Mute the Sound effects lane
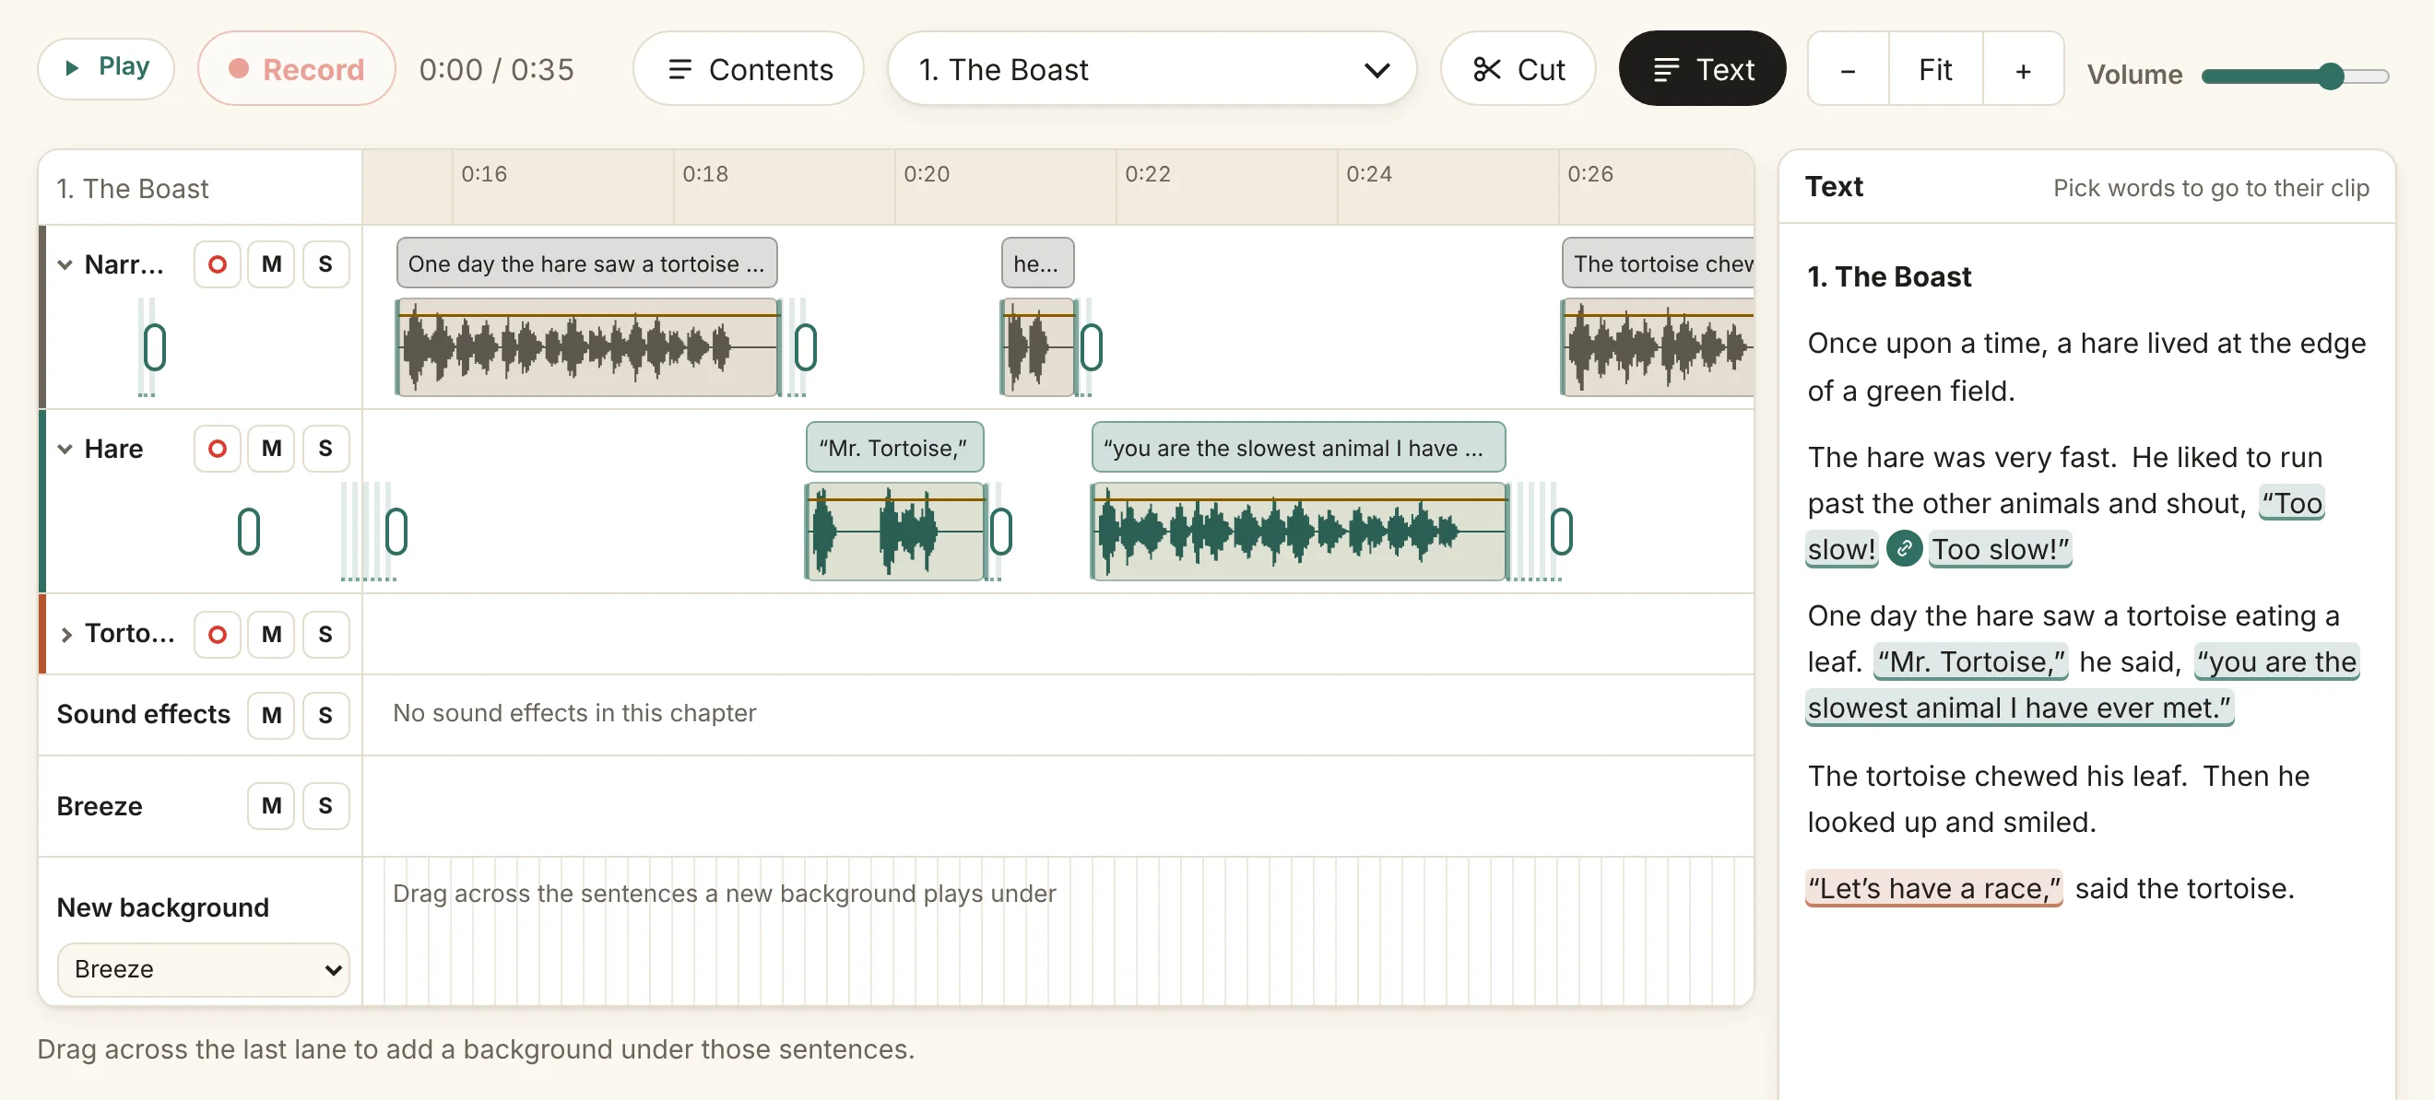Image resolution: width=2434 pixels, height=1100 pixels. point(271,715)
